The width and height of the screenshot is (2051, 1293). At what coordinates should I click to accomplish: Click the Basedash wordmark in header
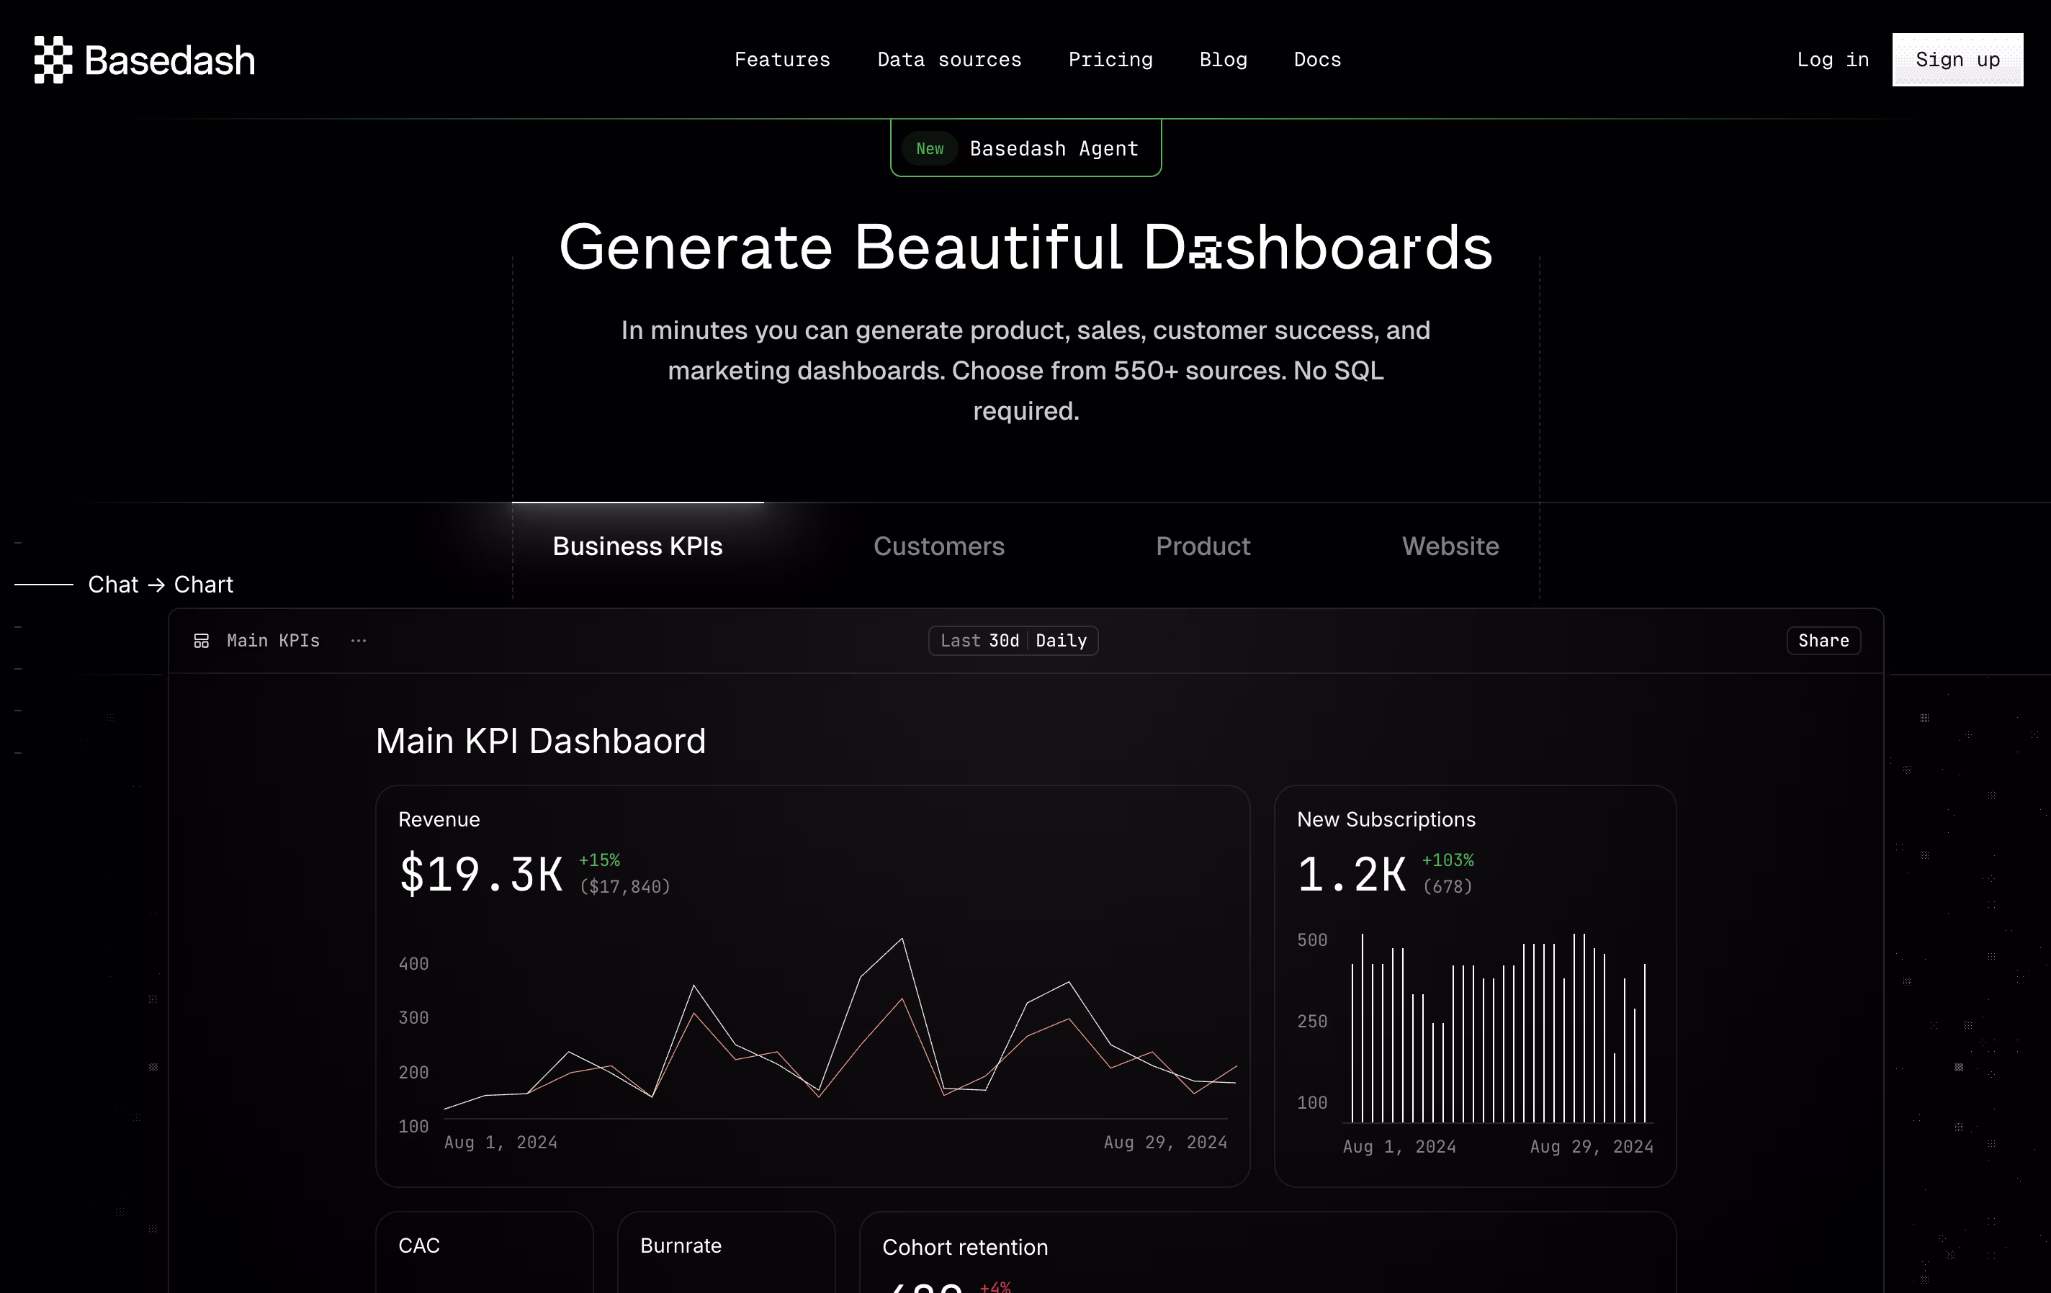[169, 60]
